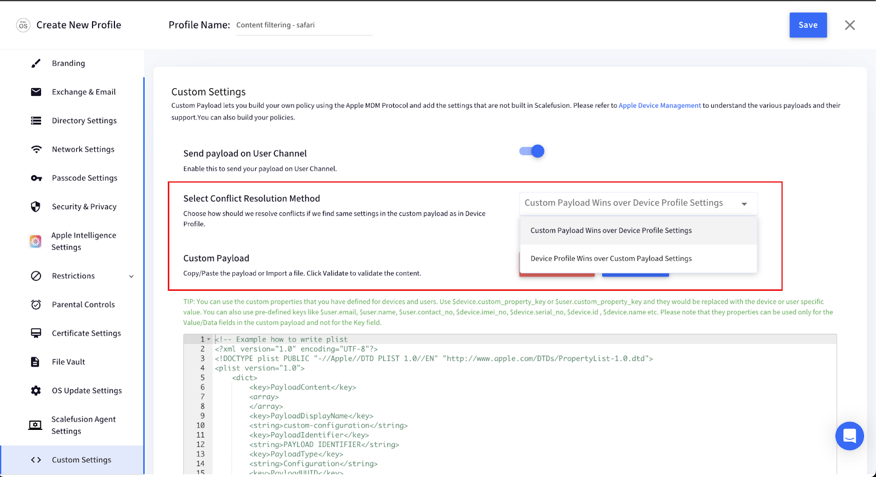Click the DOCTYPE plist line in editor
This screenshot has height=477, width=876.
434,359
